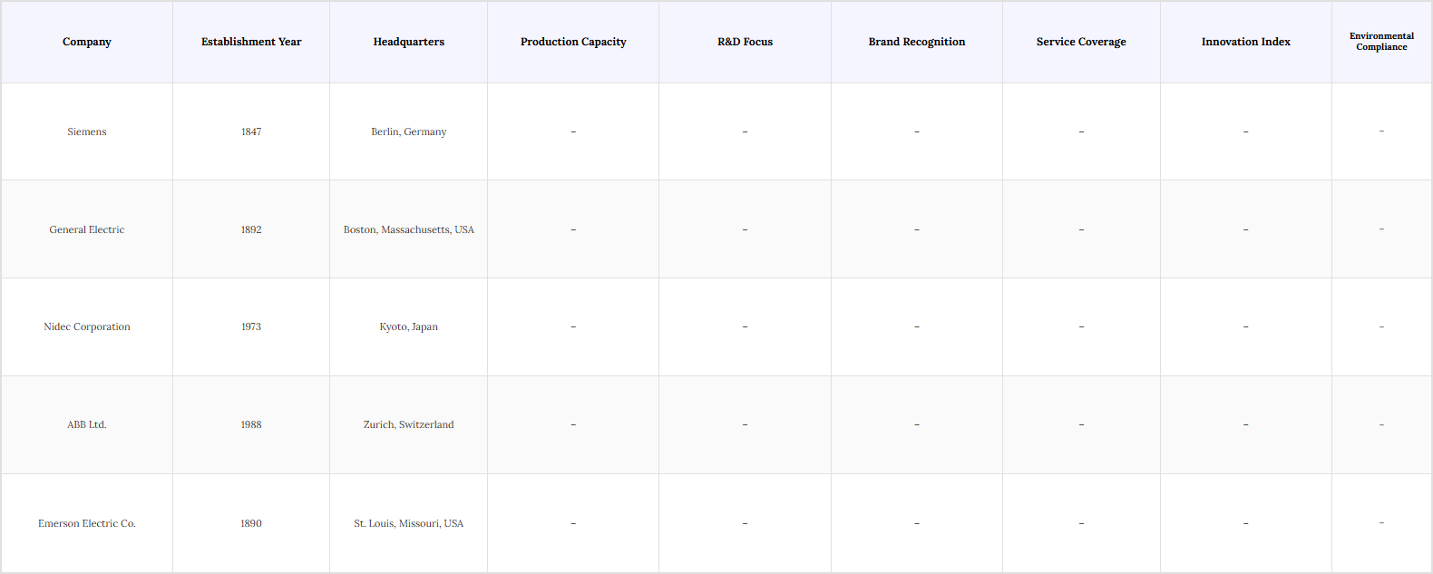Screen dimensions: 1433x574
Task: Click the Berlin, Germany headquarters cell
Action: 408,131
